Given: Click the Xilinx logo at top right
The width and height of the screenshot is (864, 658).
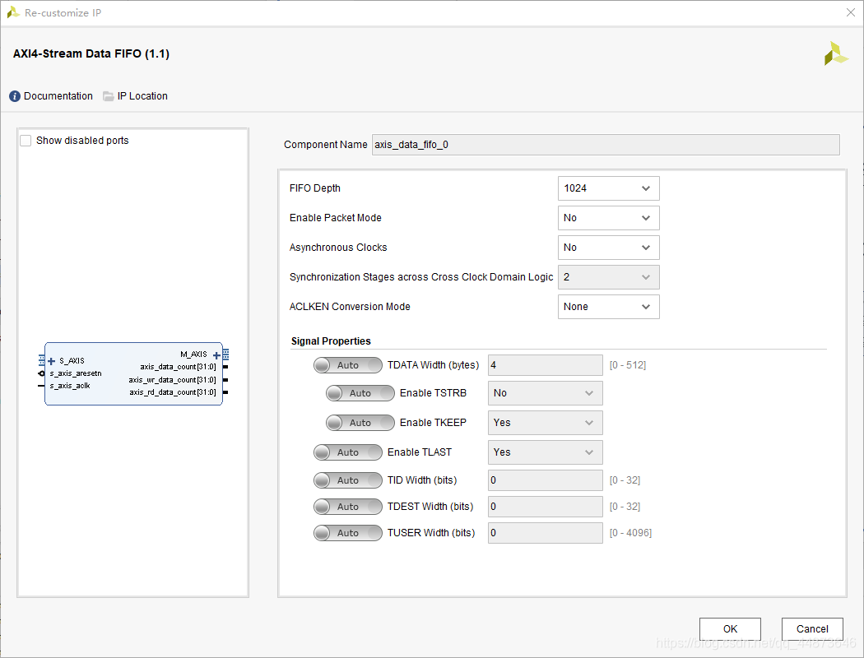Looking at the screenshot, I should [x=836, y=53].
